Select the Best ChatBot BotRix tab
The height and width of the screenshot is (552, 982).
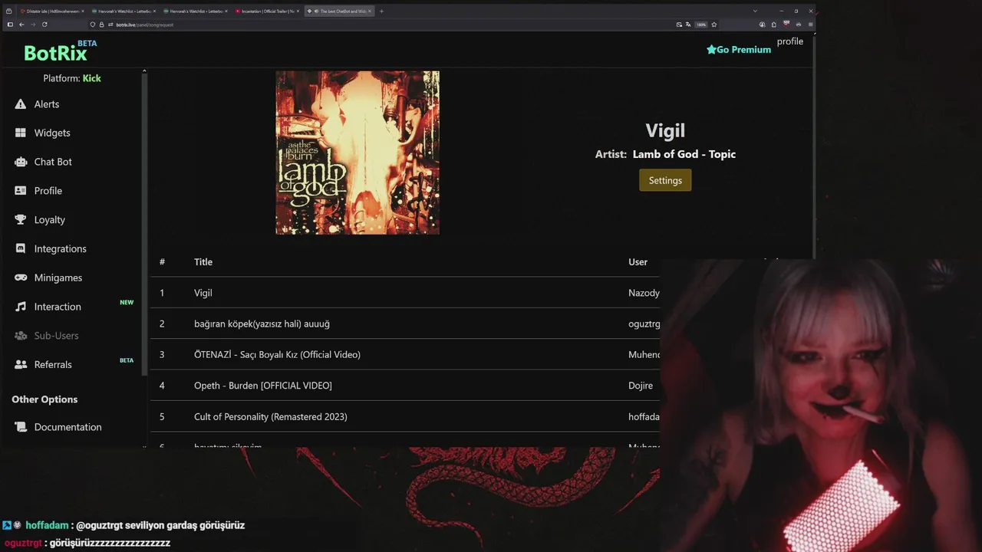339,11
